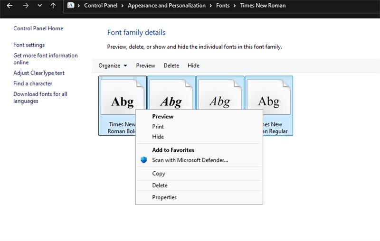
Task: Open Find a character link
Action: tap(33, 83)
